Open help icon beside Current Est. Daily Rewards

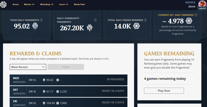click(x=196, y=15)
